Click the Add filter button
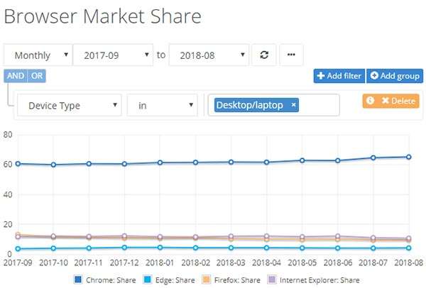This screenshot has width=426, height=288. point(337,76)
